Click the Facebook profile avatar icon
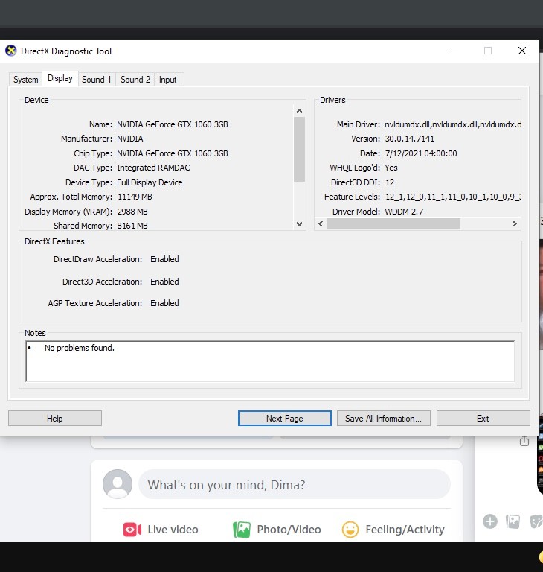Screen dimensions: 543x572 pos(118,484)
